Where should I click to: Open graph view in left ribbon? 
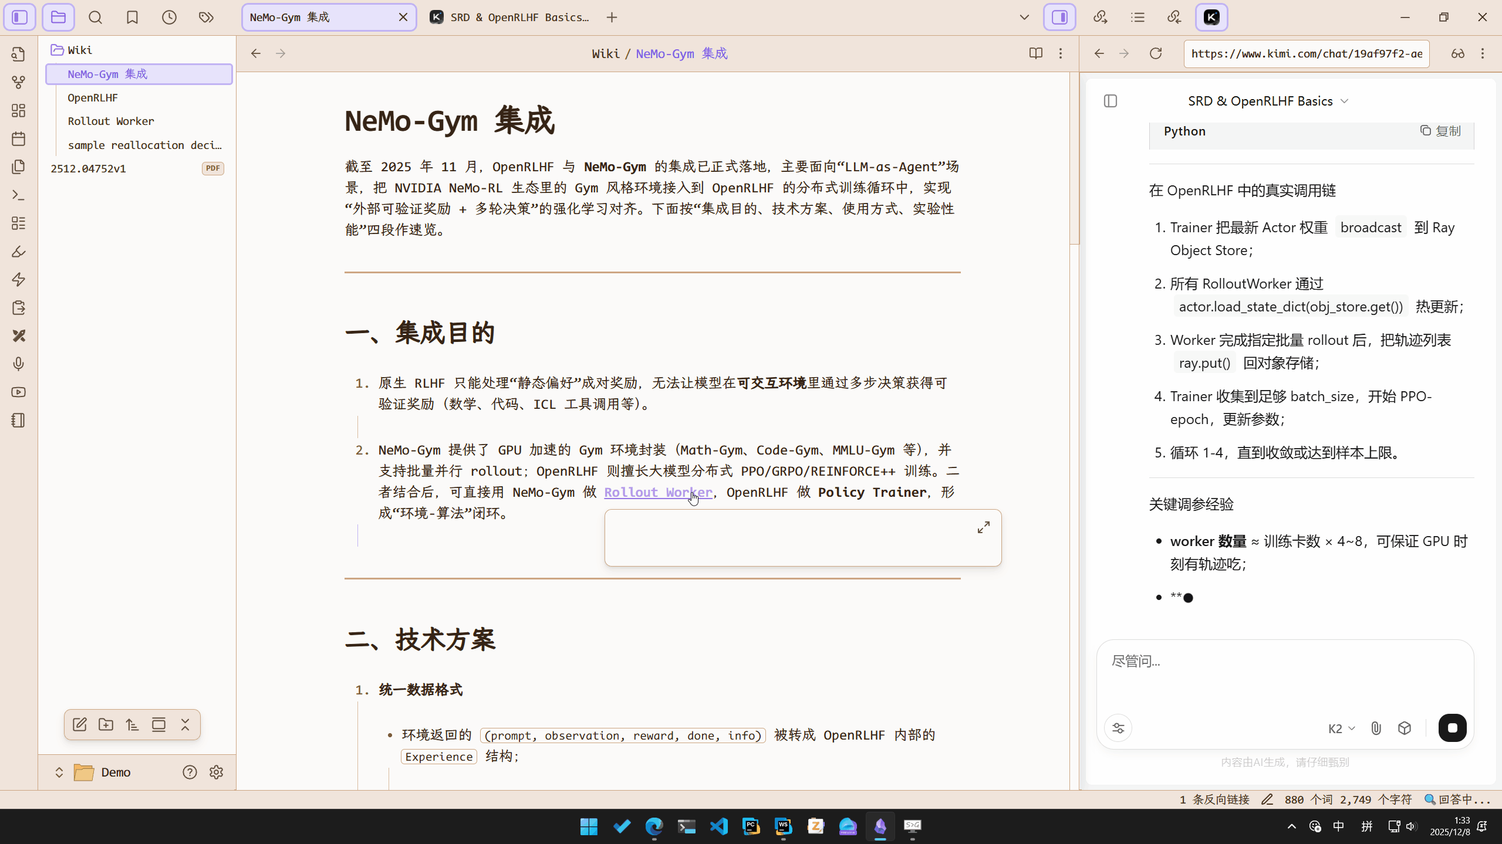pos(19,82)
